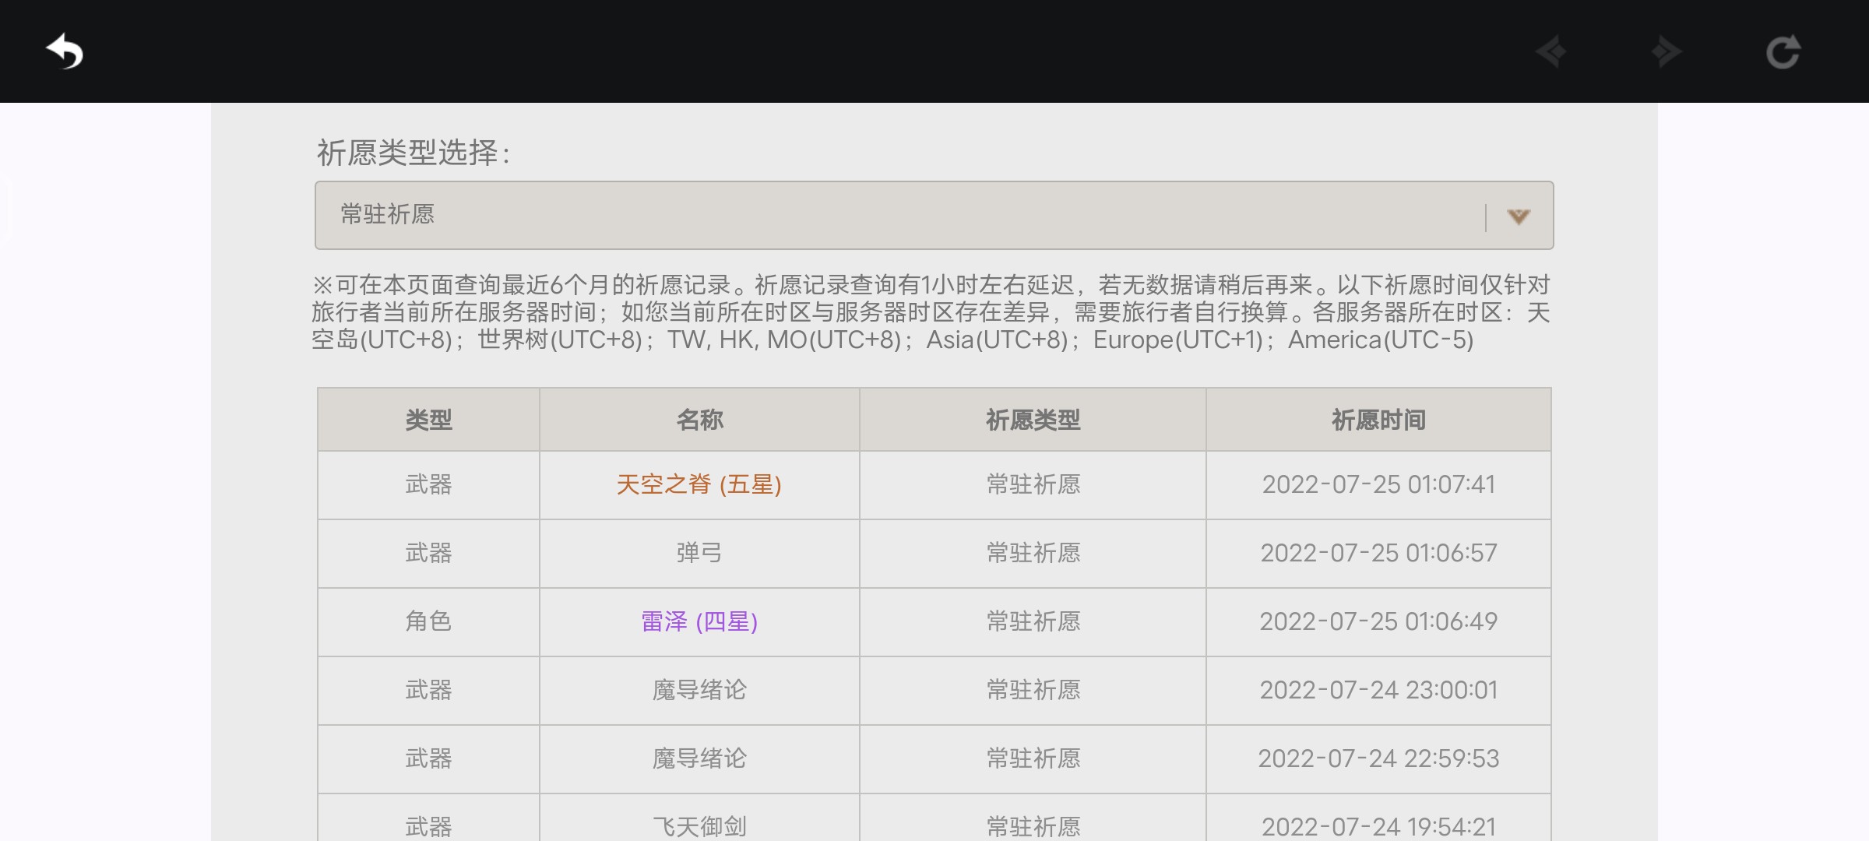Open the 常驻祈愿 wish type dropdown
Image resolution: width=1869 pixels, height=841 pixels.
pyautogui.click(x=934, y=215)
